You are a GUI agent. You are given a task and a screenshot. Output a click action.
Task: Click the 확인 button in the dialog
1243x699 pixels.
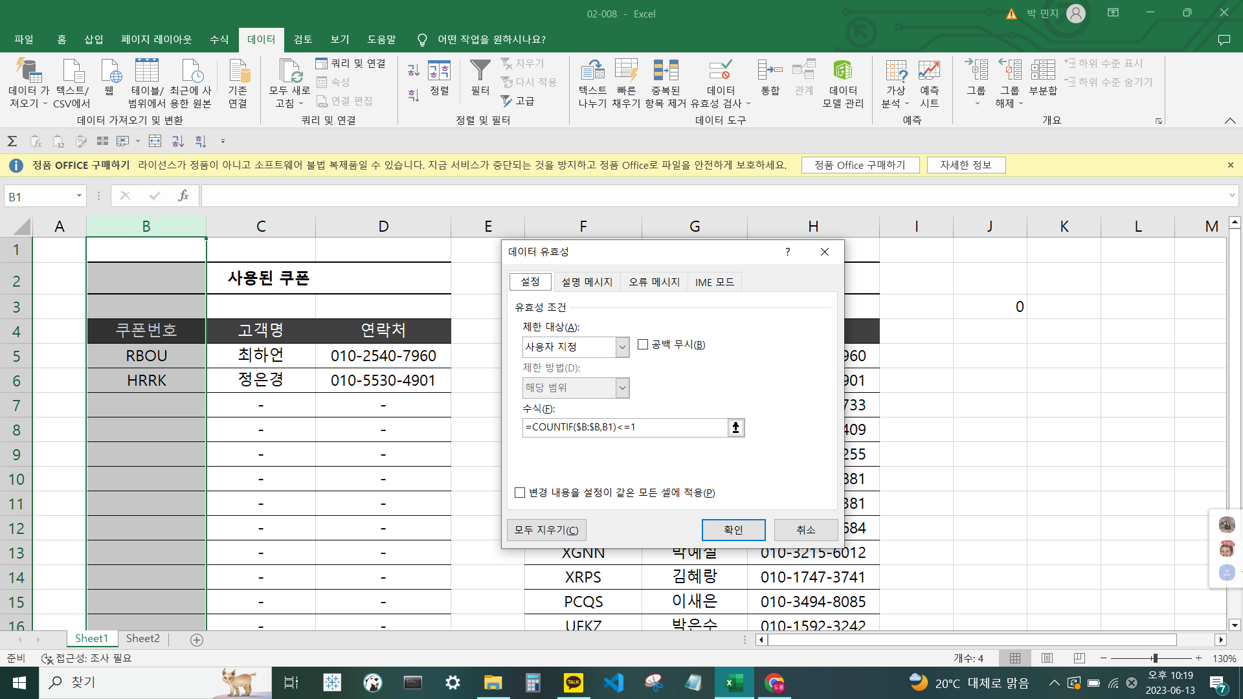pos(733,530)
